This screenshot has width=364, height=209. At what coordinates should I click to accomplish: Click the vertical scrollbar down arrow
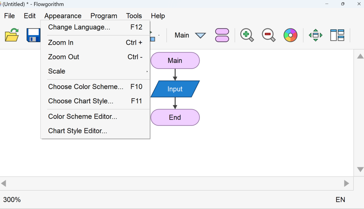[360, 169]
